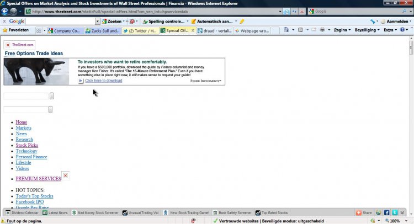Screen dimensions: 414x224
Task: Open the Beveiliging menu
Action: [x=367, y=30]
